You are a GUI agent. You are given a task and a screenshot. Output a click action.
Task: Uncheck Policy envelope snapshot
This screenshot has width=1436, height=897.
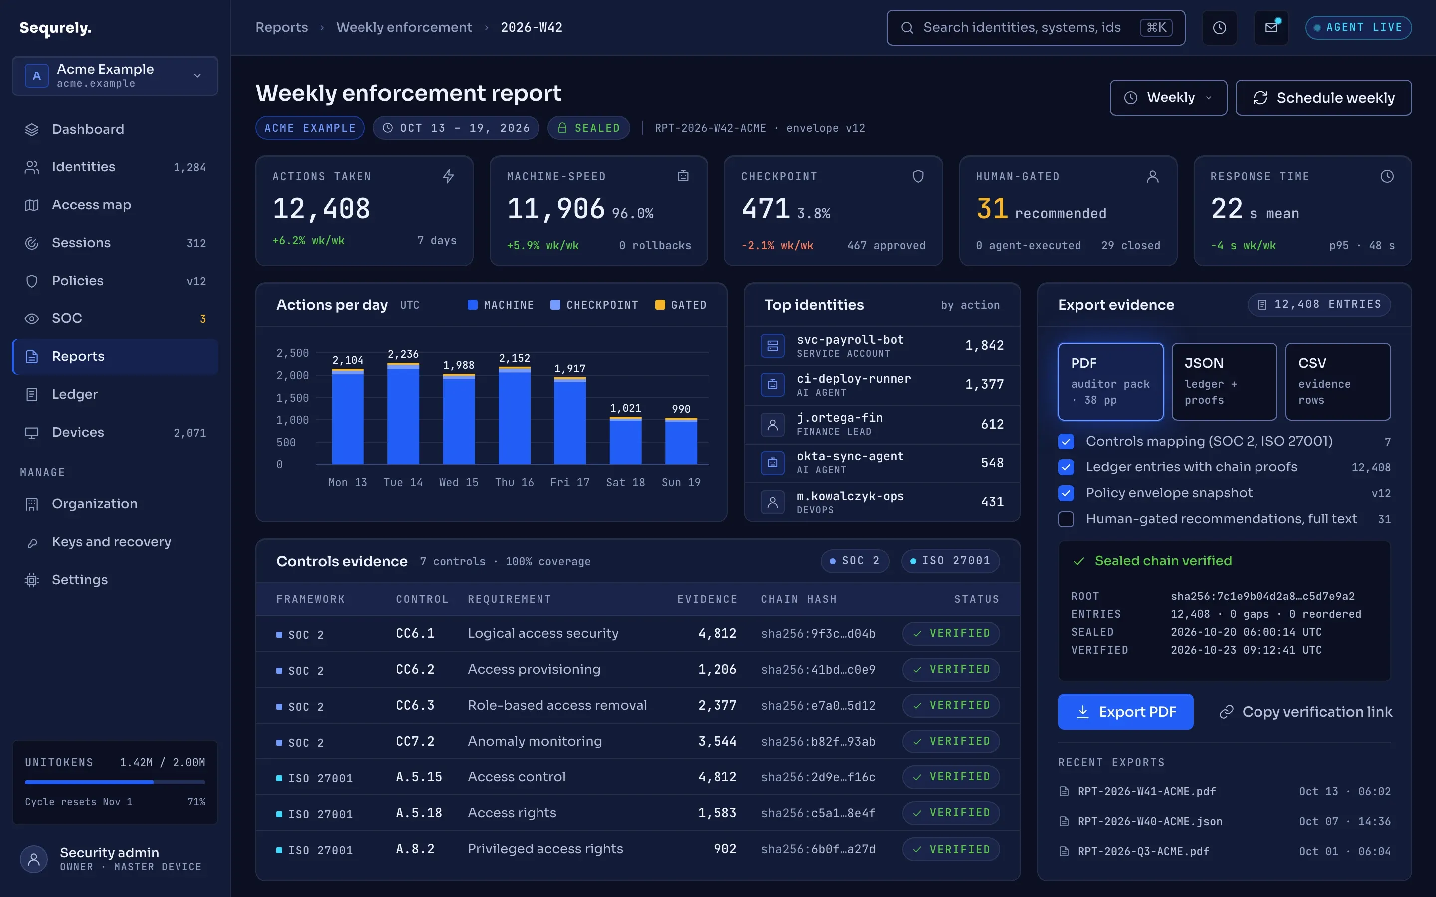pos(1066,493)
